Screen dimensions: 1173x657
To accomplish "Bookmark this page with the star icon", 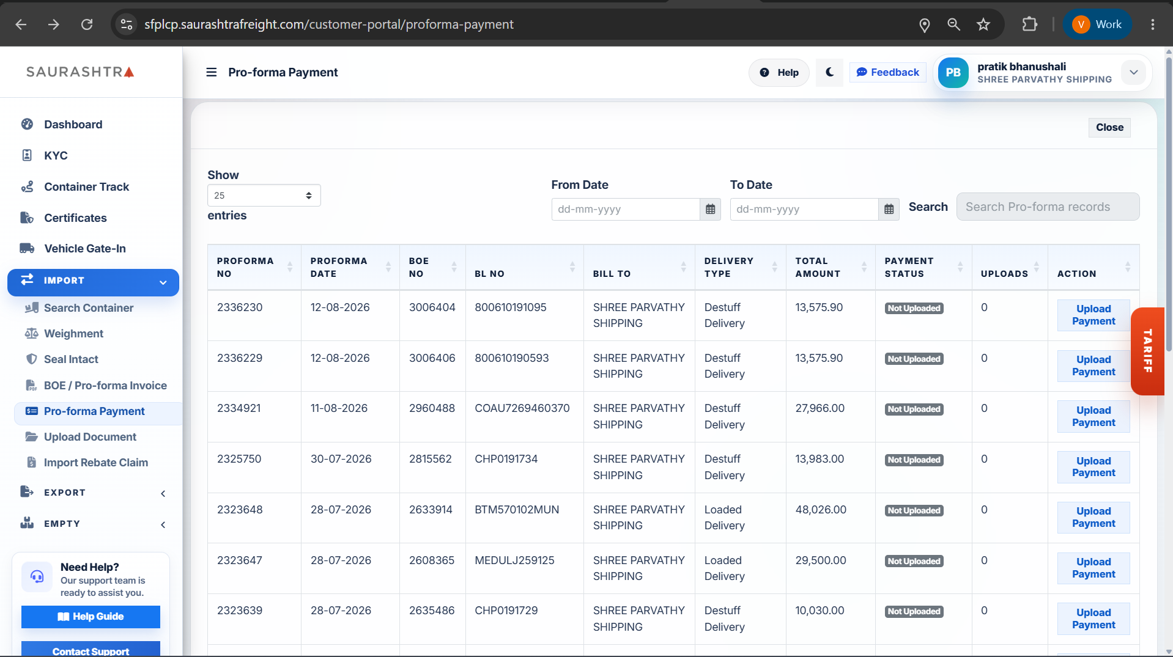I will (x=983, y=24).
